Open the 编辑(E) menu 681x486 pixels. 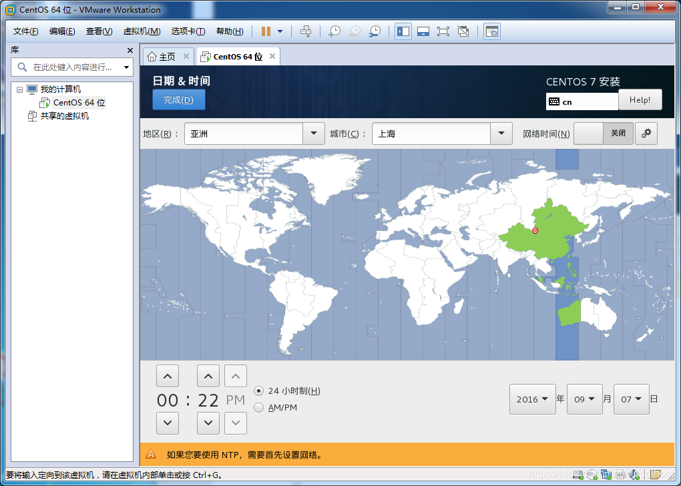click(62, 31)
